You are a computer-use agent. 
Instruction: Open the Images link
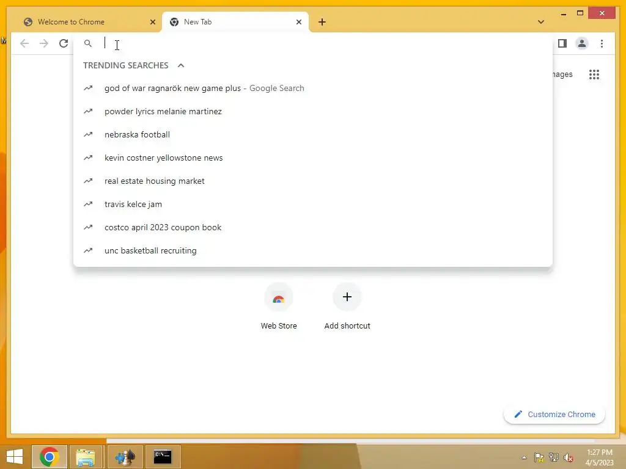tap(562, 75)
